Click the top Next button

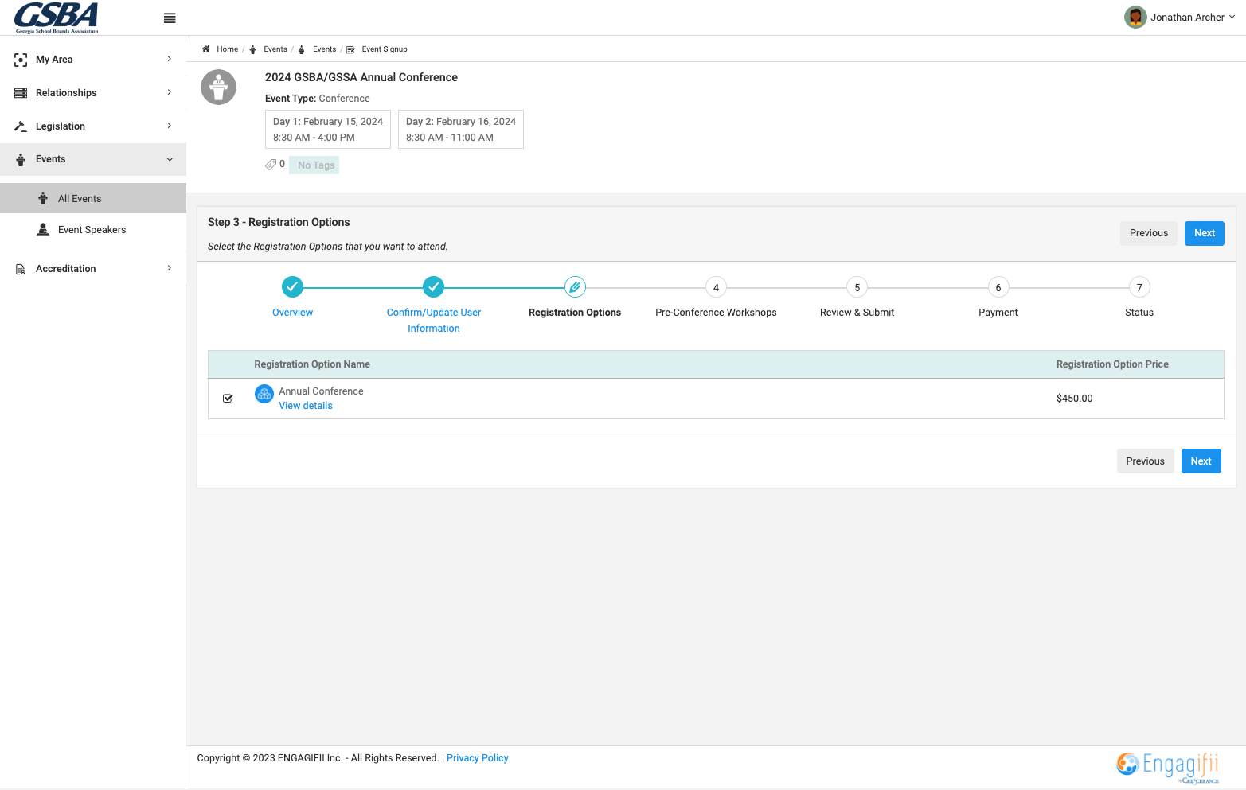click(1204, 233)
